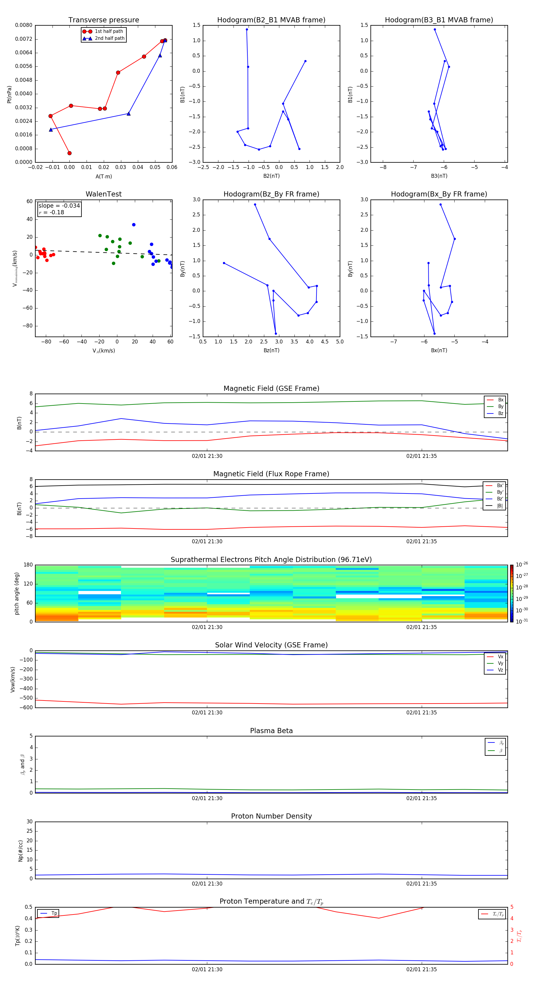Click the 'Pt(nPa)' axis label
Screen dimensions: 543x996
coord(9,94)
